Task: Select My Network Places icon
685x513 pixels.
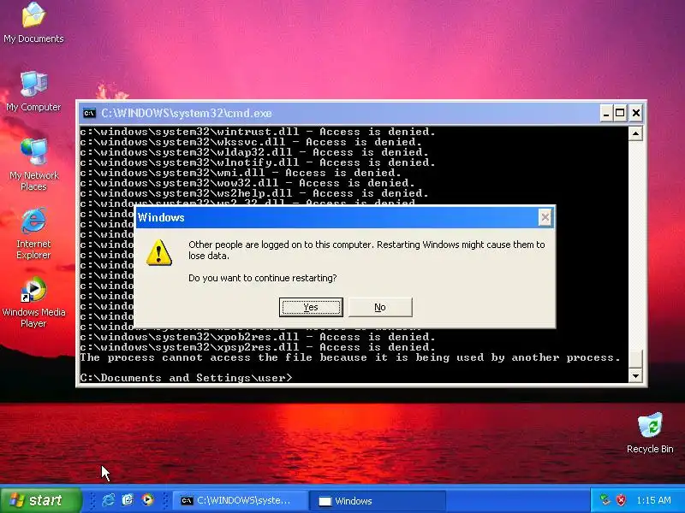Action: 33,164
